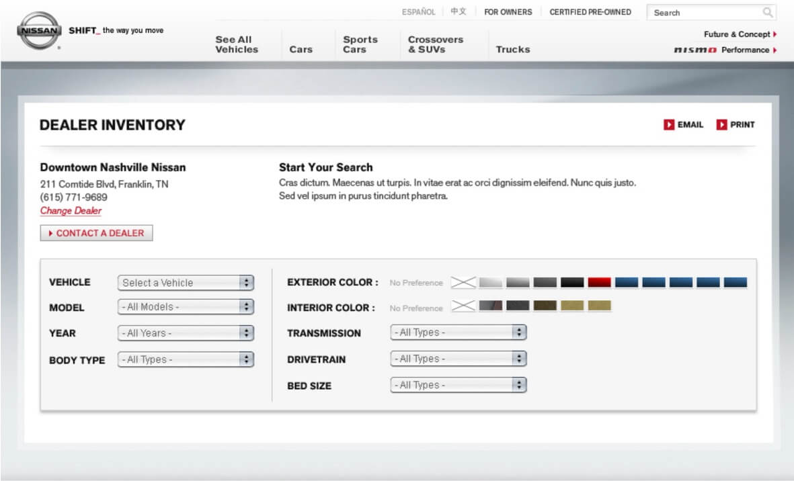Click the search magnifier icon
The width and height of the screenshot is (794, 481).
coord(768,12)
